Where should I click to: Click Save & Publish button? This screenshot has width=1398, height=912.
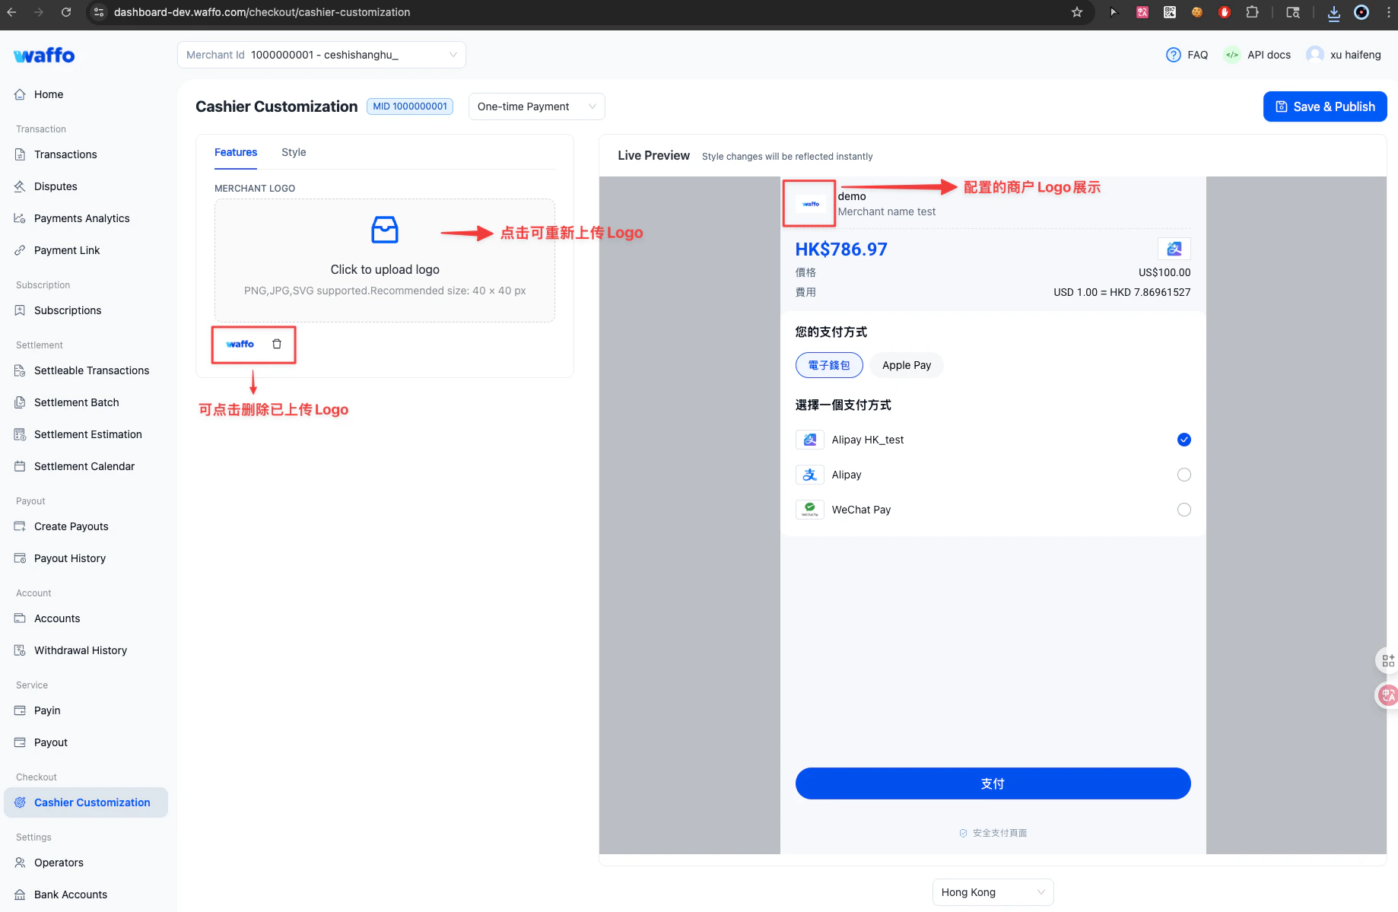pos(1325,106)
